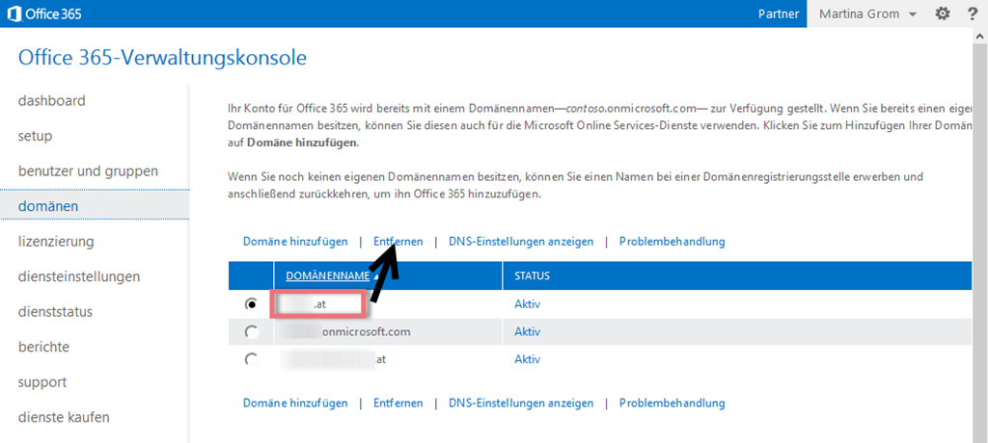
Task: Open support in the sidebar
Action: (42, 382)
